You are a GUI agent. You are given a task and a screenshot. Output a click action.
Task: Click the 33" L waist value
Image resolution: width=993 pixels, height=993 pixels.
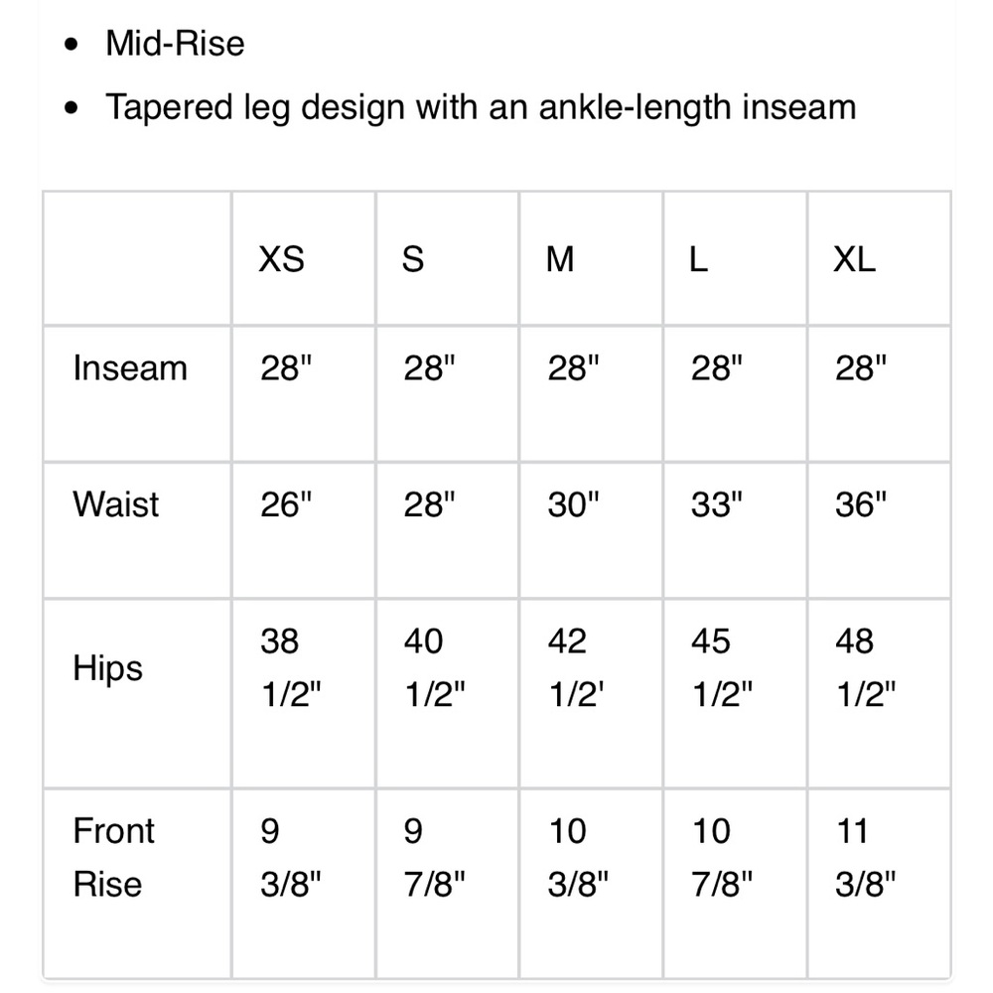tap(717, 504)
